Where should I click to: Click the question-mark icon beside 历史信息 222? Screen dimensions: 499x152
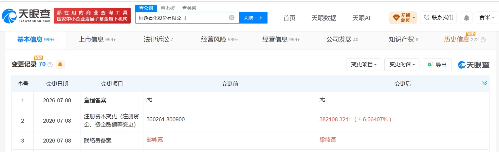click(483, 40)
